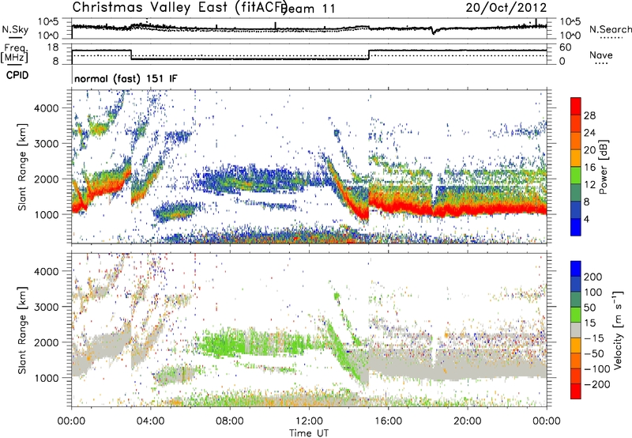Click the light green segment of power colorbar
The image size is (632, 438).
pyautogui.click(x=576, y=176)
